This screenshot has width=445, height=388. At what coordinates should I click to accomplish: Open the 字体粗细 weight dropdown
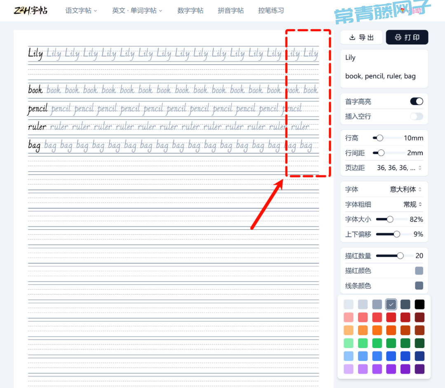pos(412,204)
